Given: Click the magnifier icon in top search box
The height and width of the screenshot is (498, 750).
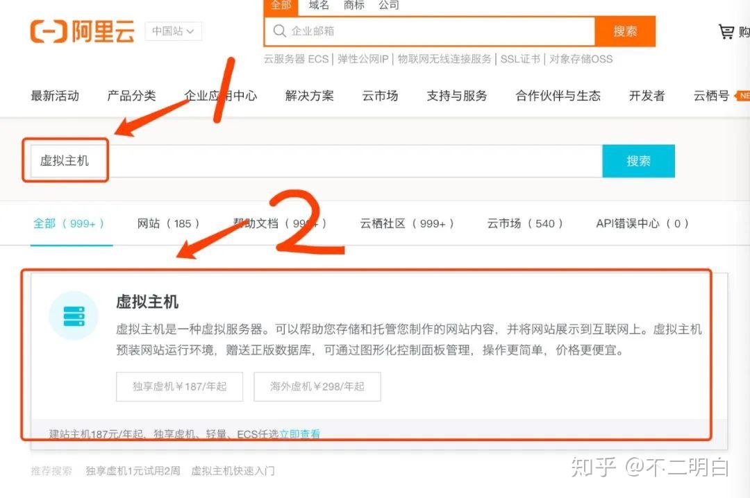Looking at the screenshot, I should [279, 31].
